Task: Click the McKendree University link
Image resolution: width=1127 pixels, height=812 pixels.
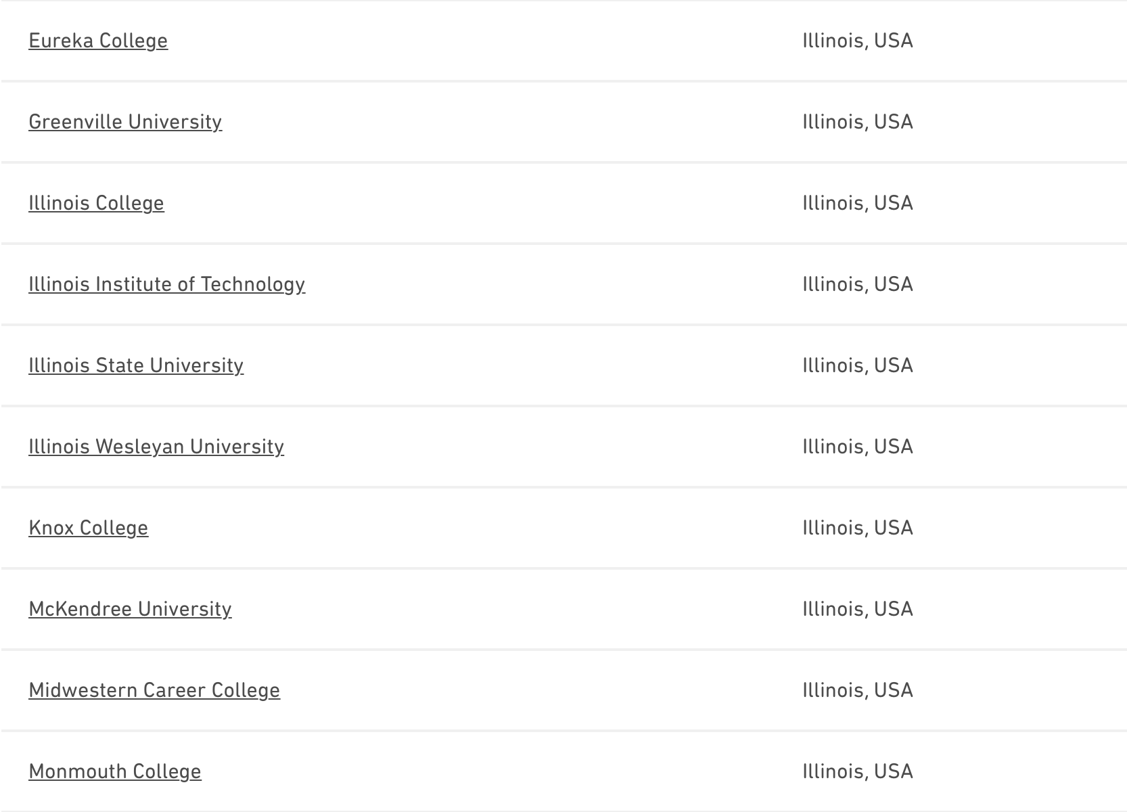Action: [x=130, y=609]
